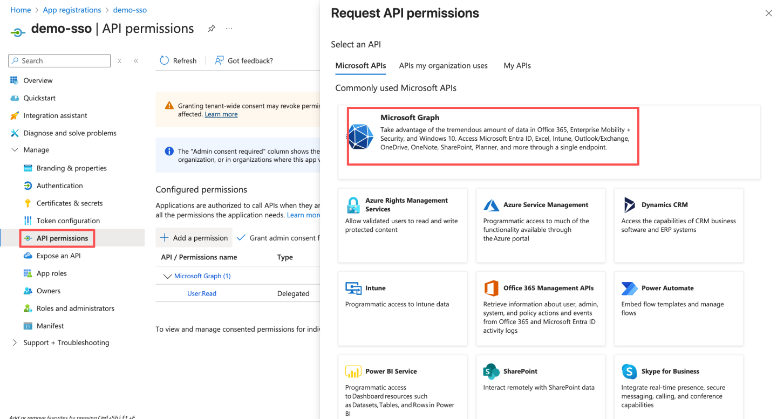This screenshot has width=777, height=419.
Task: Switch to APIs my organization uses tab
Action: 443,66
